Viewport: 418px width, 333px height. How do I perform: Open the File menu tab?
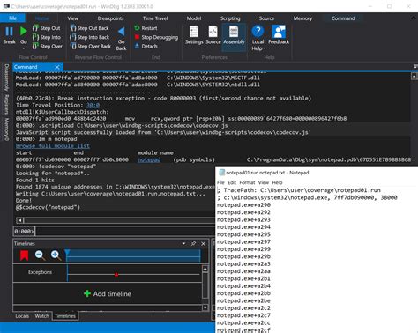click(x=12, y=18)
